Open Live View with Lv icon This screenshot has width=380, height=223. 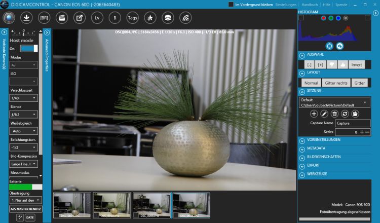pos(97,18)
